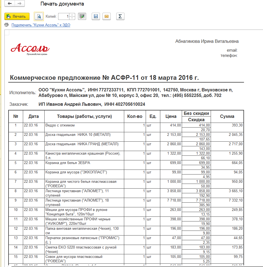The image size is (263, 267).
Task: Toggle document edit mode icon
Action: point(82,17)
